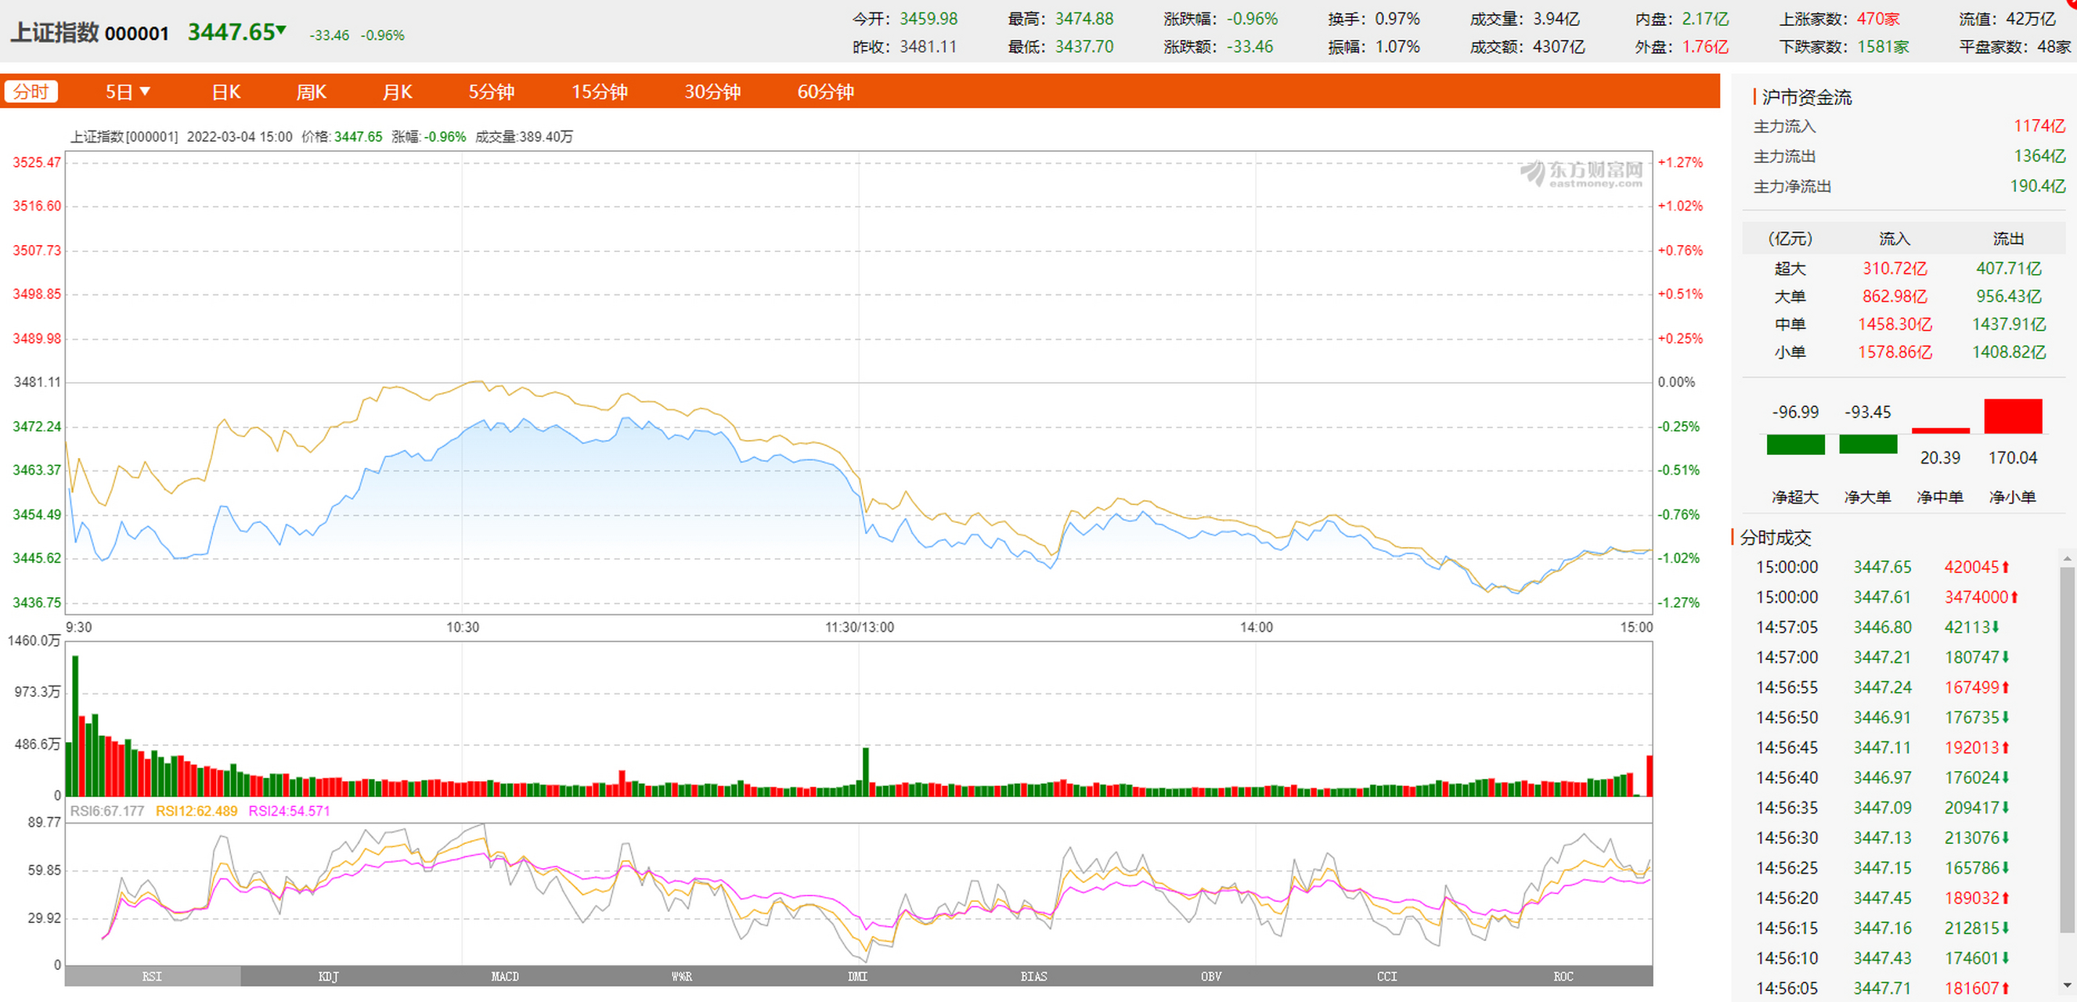
Task: Click the red up arrow beside 420045
Action: (2005, 568)
